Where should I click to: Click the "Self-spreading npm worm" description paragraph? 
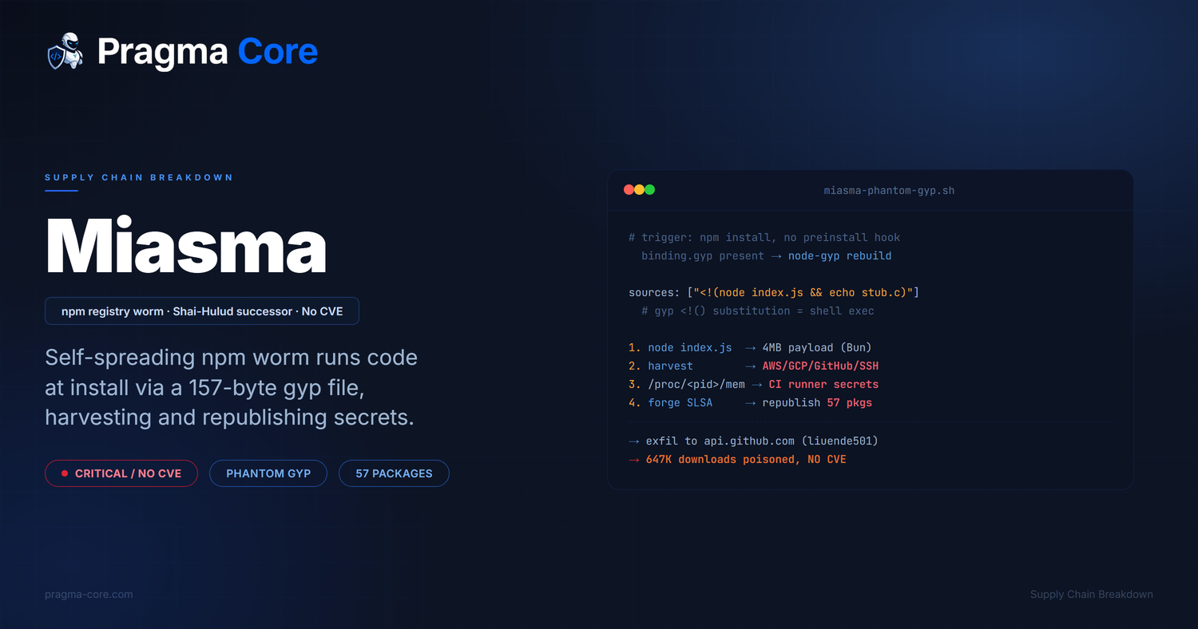pyautogui.click(x=232, y=387)
